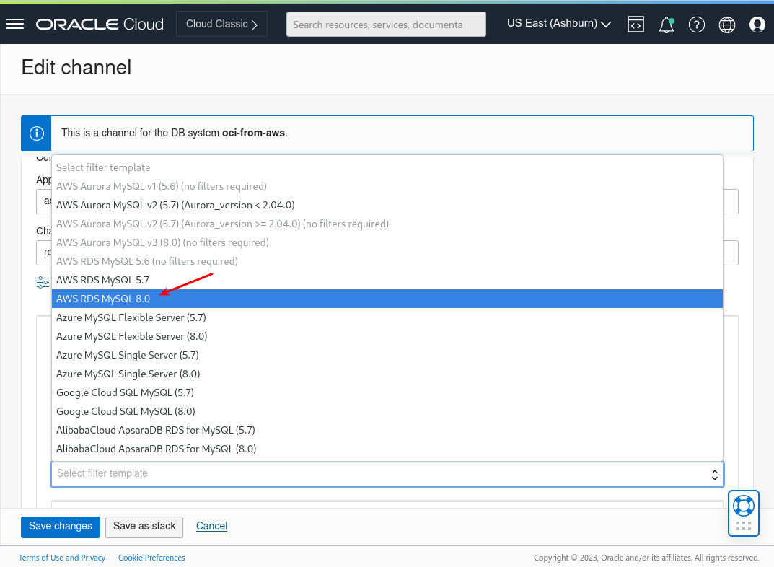This screenshot has width=774, height=567.
Task: Pick AlibabaCloud ApsaraDB RDS for MySQL (8.0)
Action: point(387,449)
